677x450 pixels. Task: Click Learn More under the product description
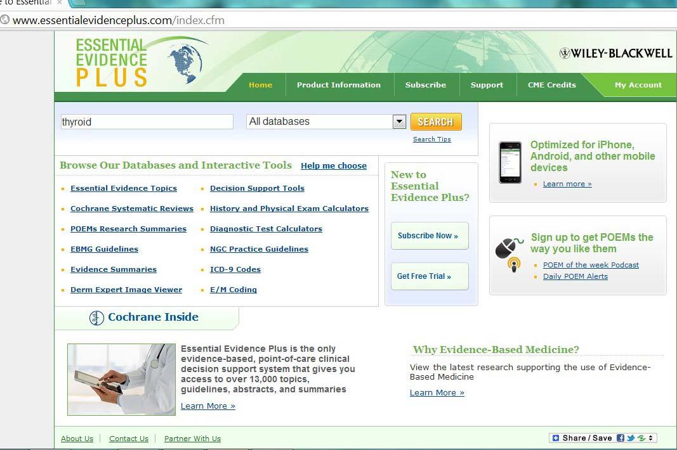pyautogui.click(x=207, y=406)
